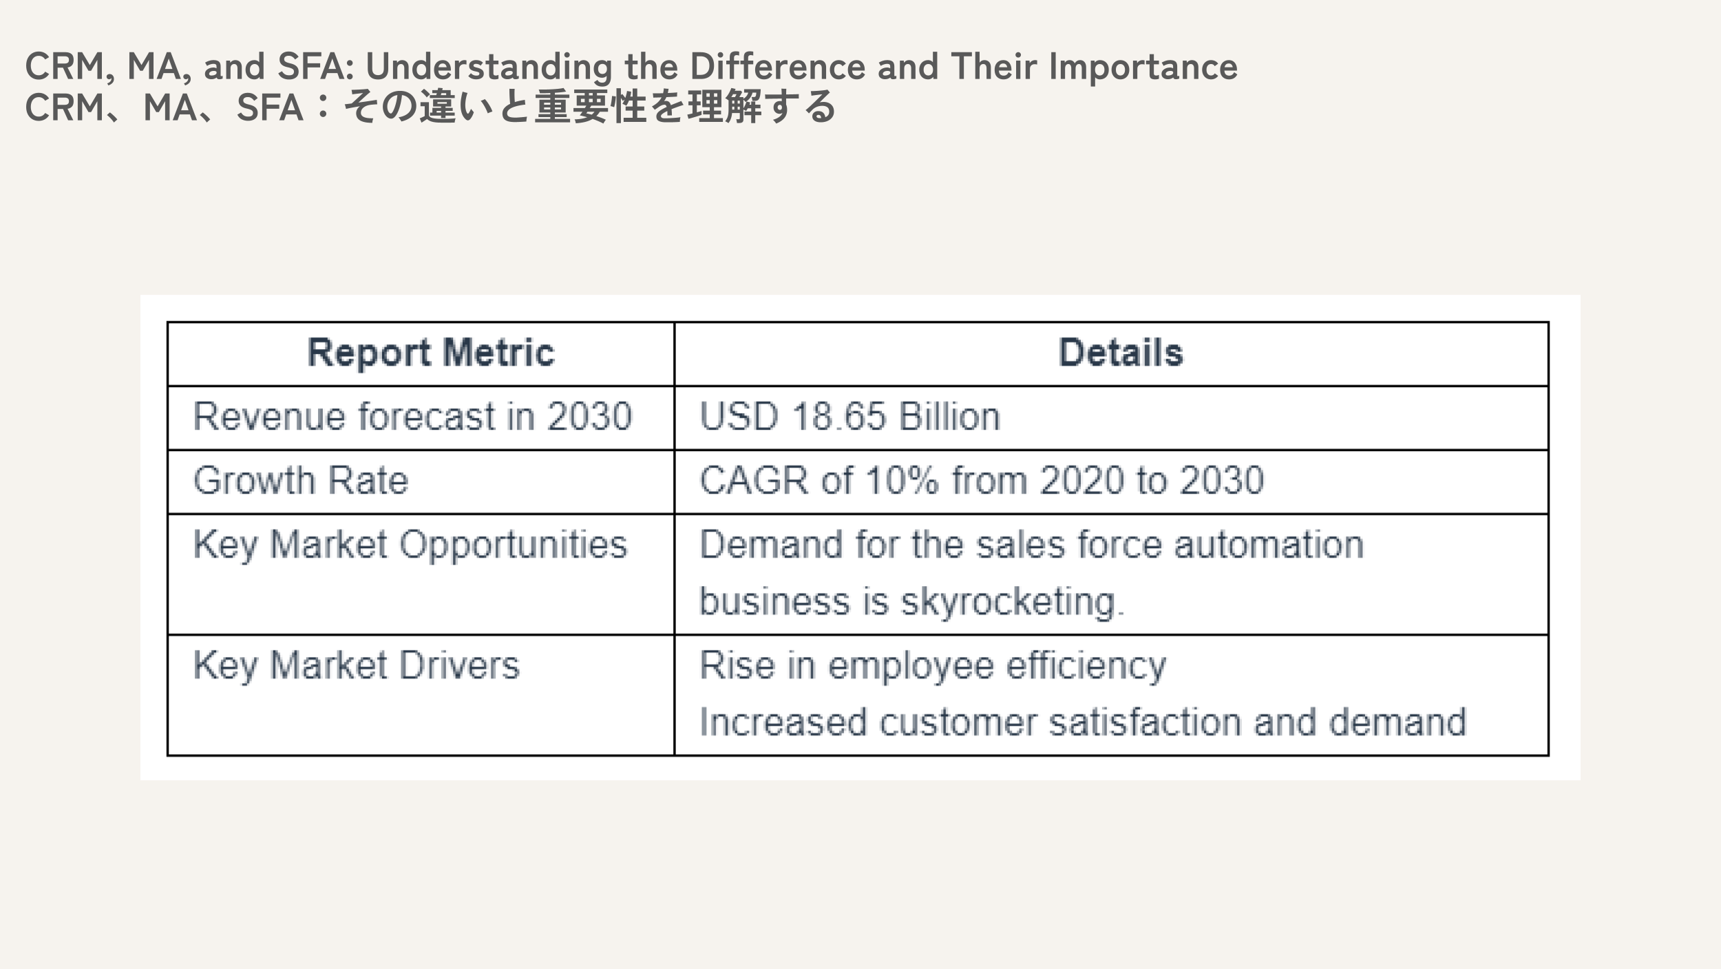Click 'Rise in employee efficiency' text
Viewport: 1721px width, 969px height.
coord(933,666)
